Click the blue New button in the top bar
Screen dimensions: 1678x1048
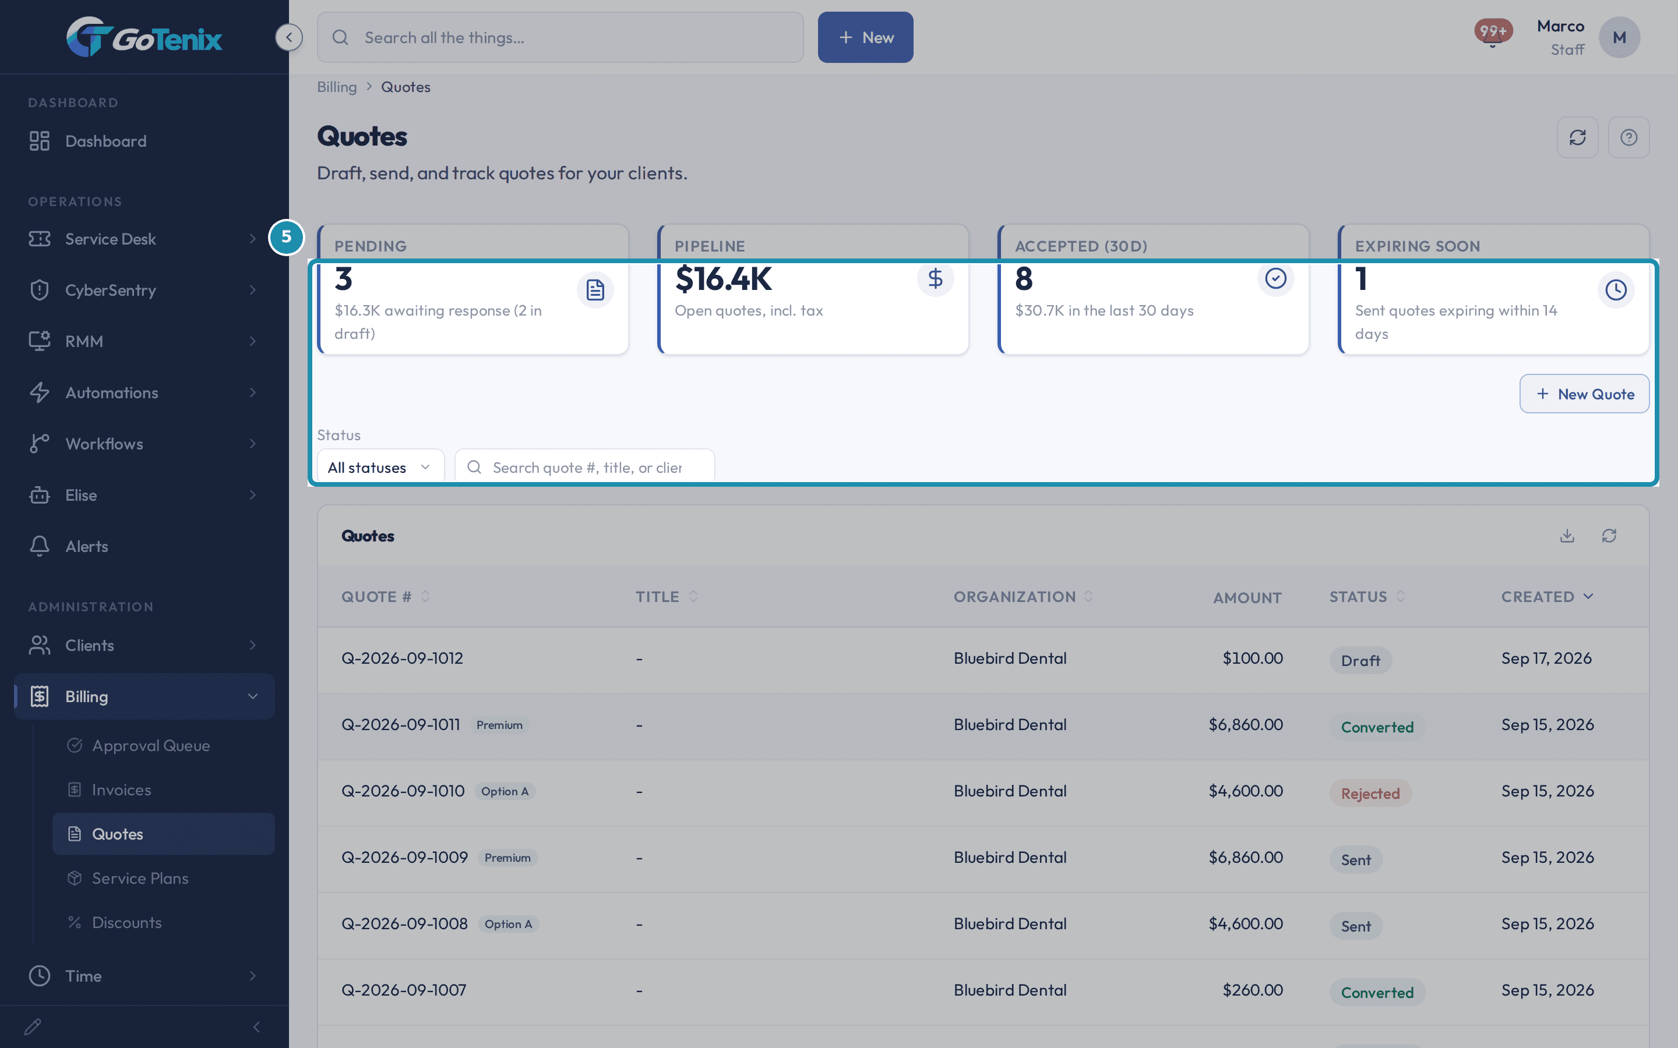pyautogui.click(x=865, y=37)
